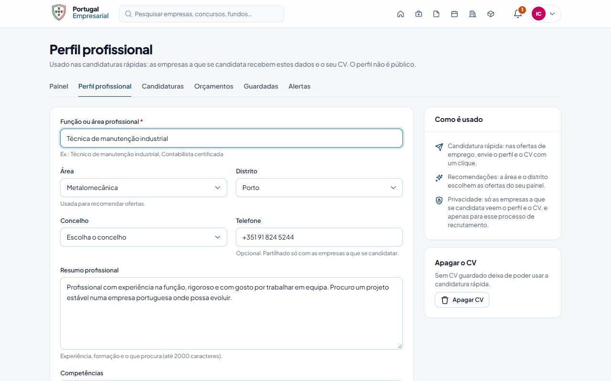Click the hint about 'até 2000 caracteres'
The image size is (611, 381).
pos(141,356)
